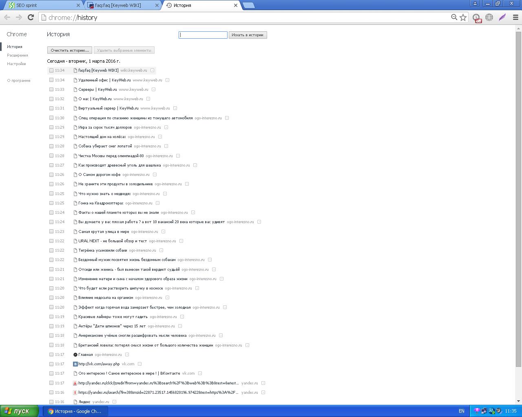Open link 'Американские учёные смогли расшифровать мысли'

tap(133, 336)
